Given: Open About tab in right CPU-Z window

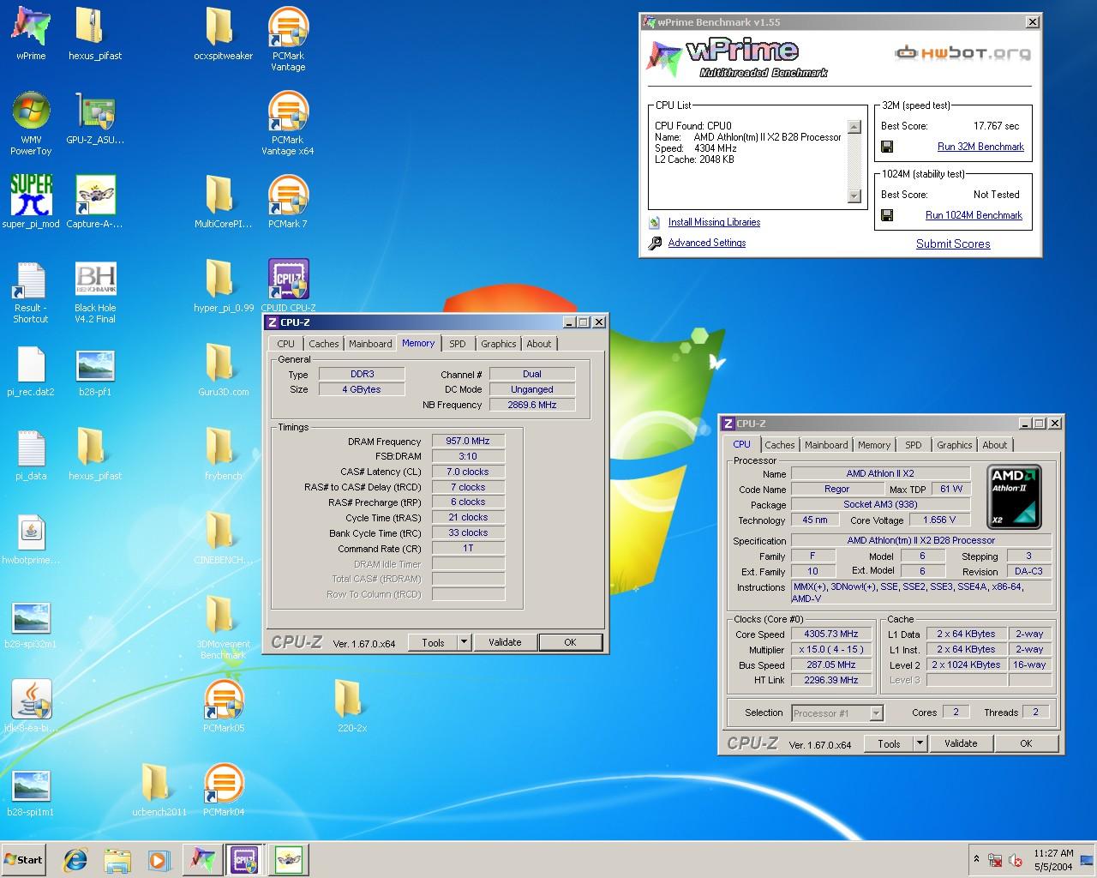Looking at the screenshot, I should [995, 445].
